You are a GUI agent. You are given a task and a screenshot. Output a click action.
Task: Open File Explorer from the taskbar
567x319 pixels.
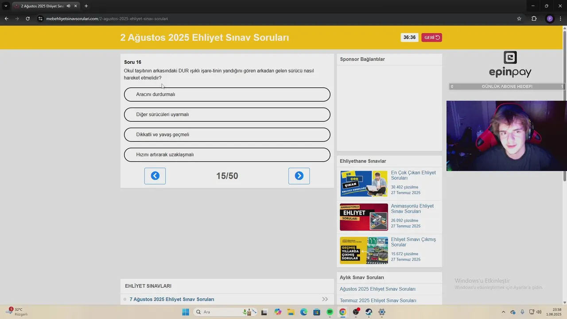(x=291, y=312)
